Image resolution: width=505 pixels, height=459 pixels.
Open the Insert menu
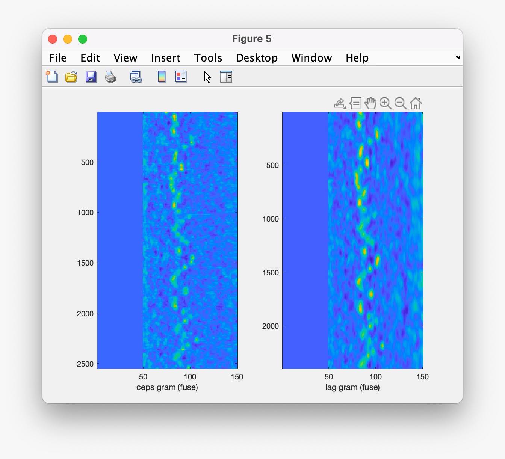pyautogui.click(x=166, y=58)
